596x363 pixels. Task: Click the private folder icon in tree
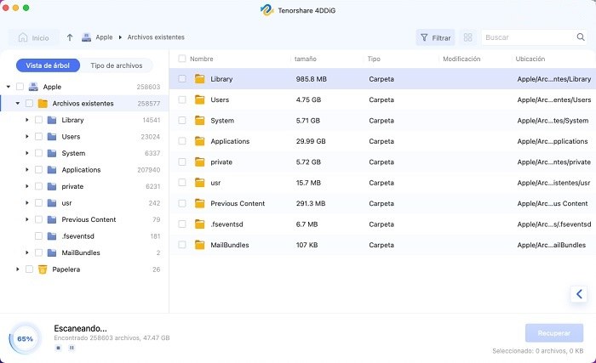(x=52, y=186)
